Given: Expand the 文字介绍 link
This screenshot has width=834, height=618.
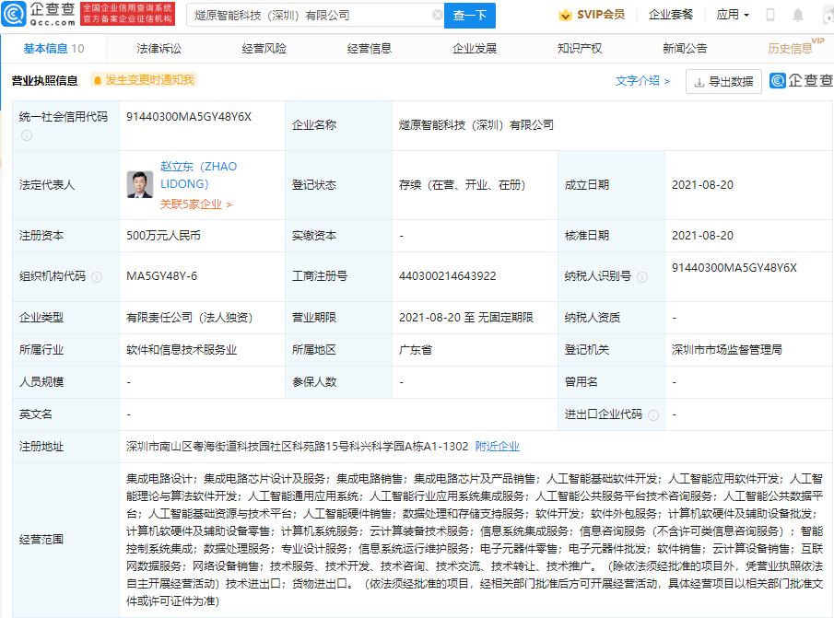Looking at the screenshot, I should coord(642,81).
